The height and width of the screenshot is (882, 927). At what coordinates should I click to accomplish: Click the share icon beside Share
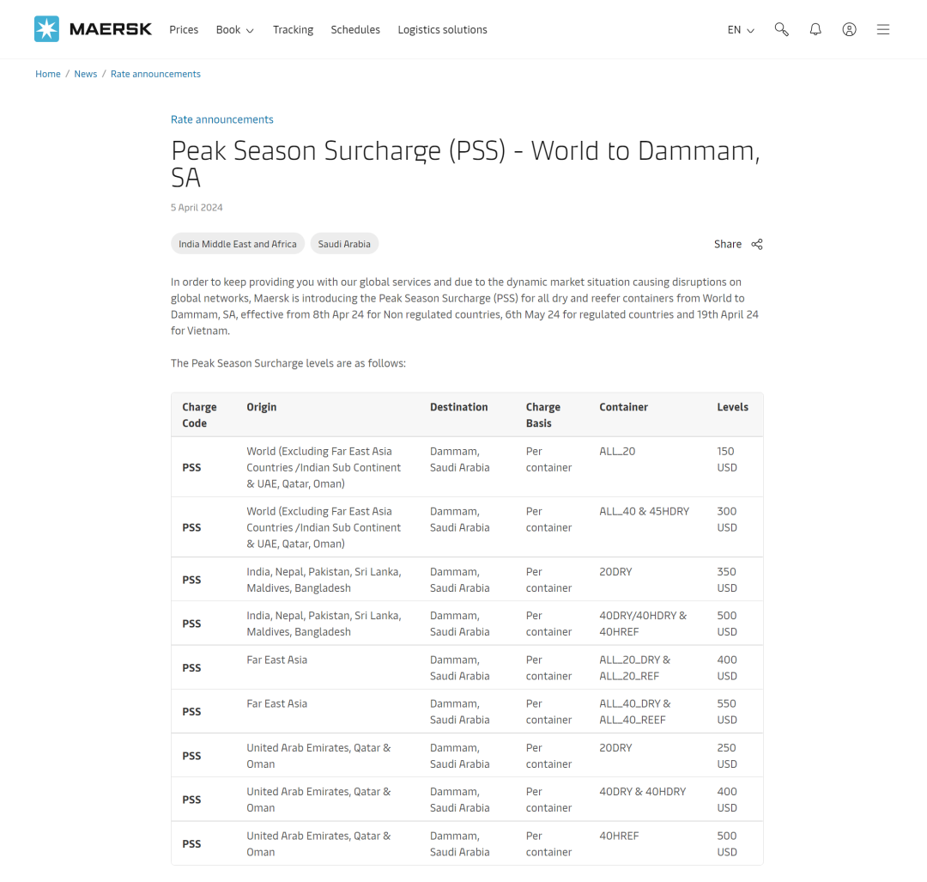point(757,244)
